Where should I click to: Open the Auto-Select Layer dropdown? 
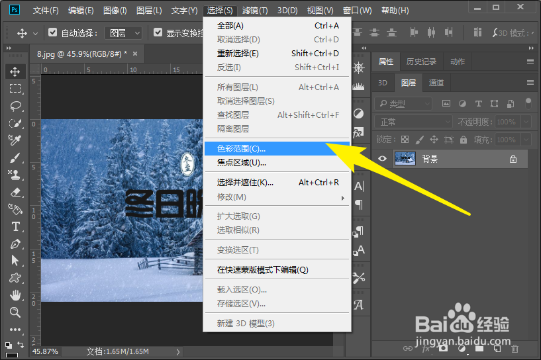123,33
